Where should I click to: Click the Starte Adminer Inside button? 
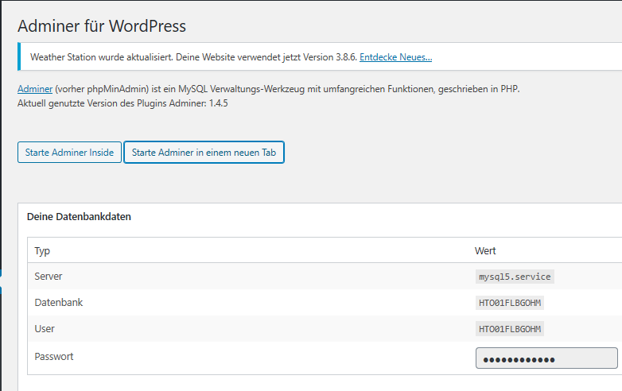[69, 153]
